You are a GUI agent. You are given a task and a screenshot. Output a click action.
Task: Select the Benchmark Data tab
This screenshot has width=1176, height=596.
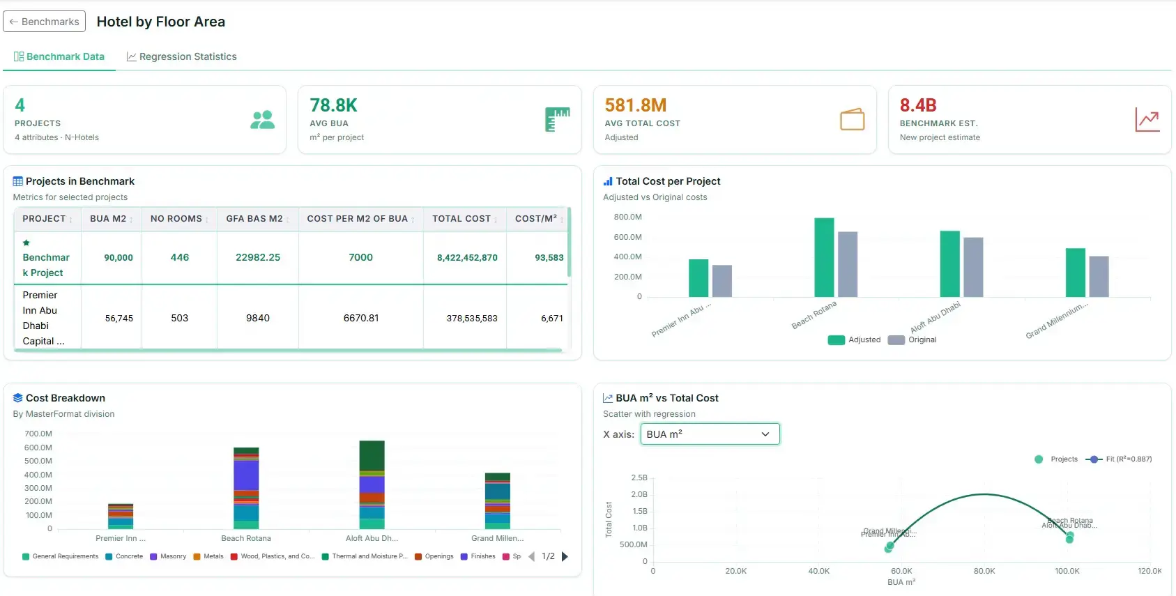pyautogui.click(x=59, y=56)
